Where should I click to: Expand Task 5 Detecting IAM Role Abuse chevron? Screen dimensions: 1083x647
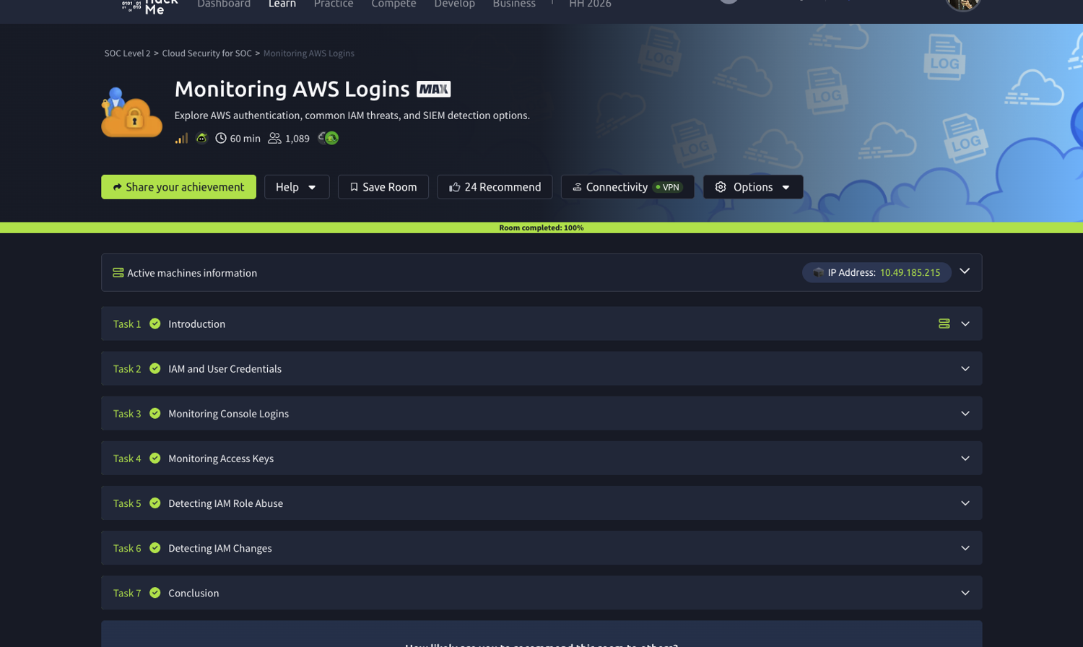[965, 503]
